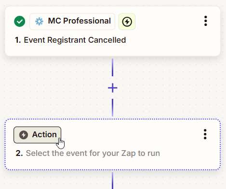Select the step number 1 label

pyautogui.click(x=18, y=40)
